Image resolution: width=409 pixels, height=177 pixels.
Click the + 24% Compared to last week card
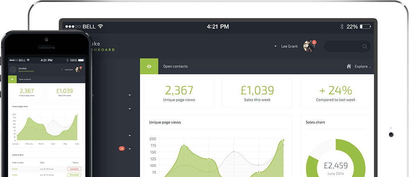tap(336, 93)
